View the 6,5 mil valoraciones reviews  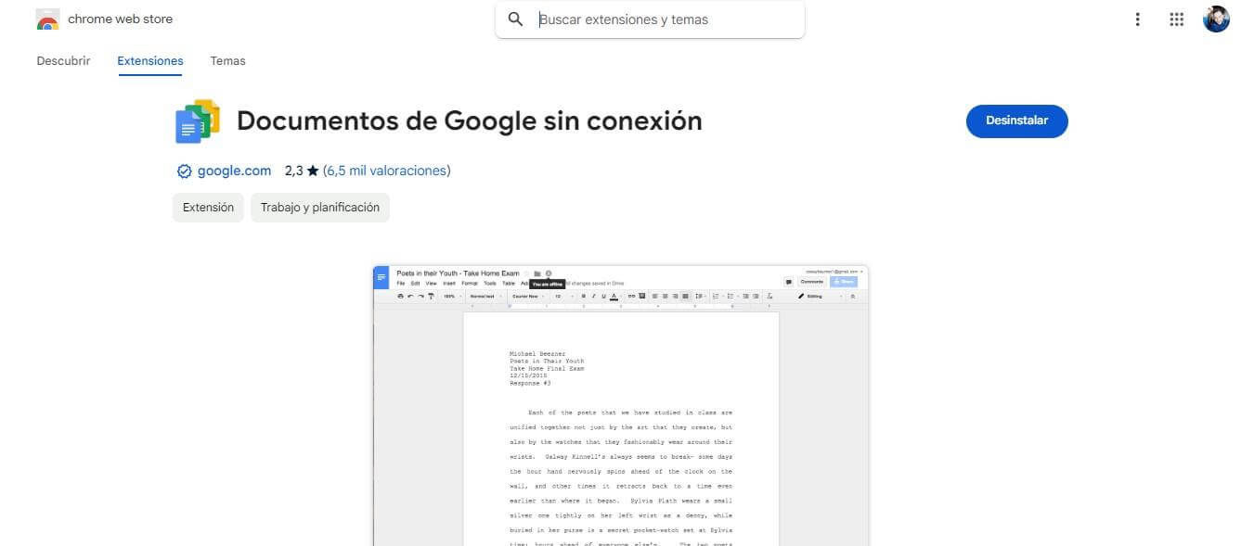click(x=386, y=171)
